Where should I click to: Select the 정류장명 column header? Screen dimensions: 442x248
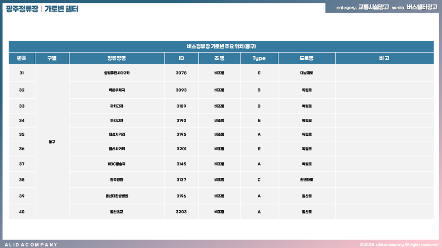point(117,58)
